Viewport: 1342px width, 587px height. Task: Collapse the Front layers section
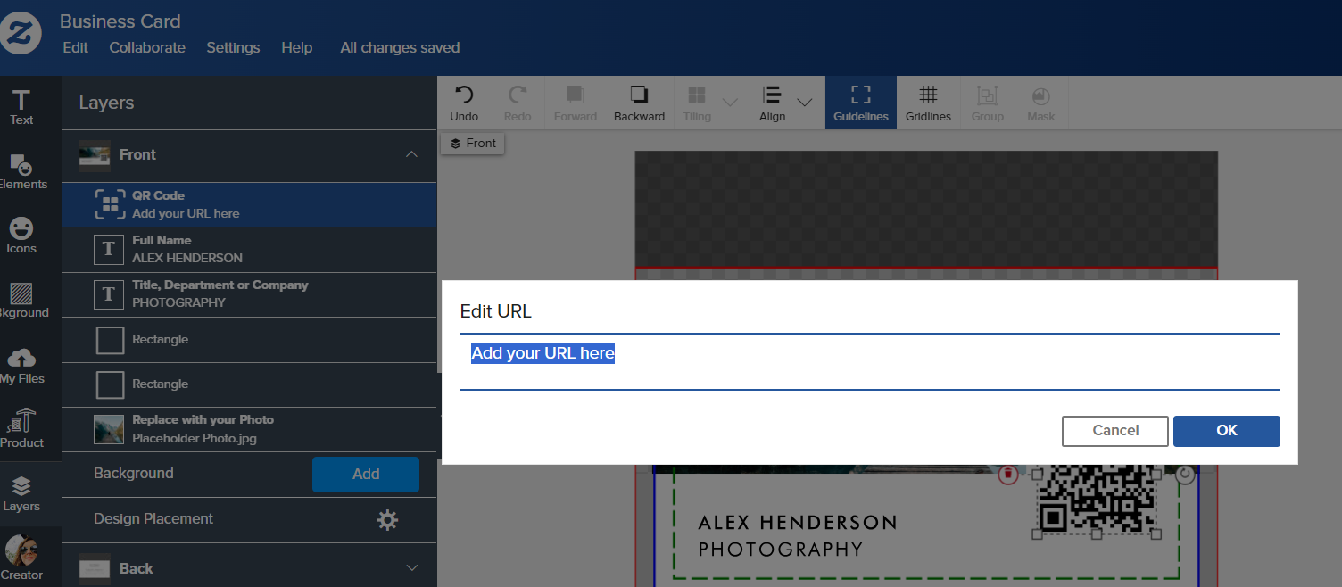pyautogui.click(x=411, y=154)
